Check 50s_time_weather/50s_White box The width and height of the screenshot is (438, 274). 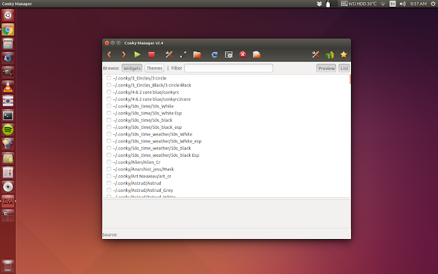coord(109,134)
